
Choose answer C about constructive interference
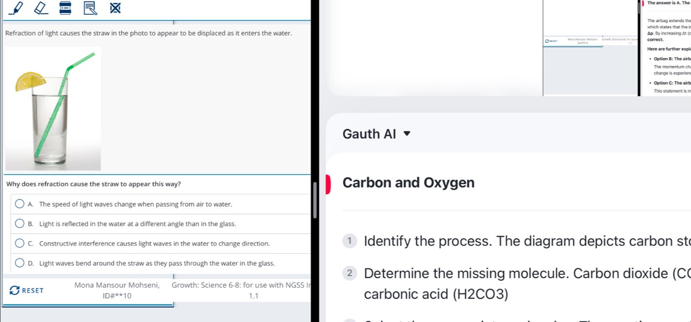pos(19,243)
